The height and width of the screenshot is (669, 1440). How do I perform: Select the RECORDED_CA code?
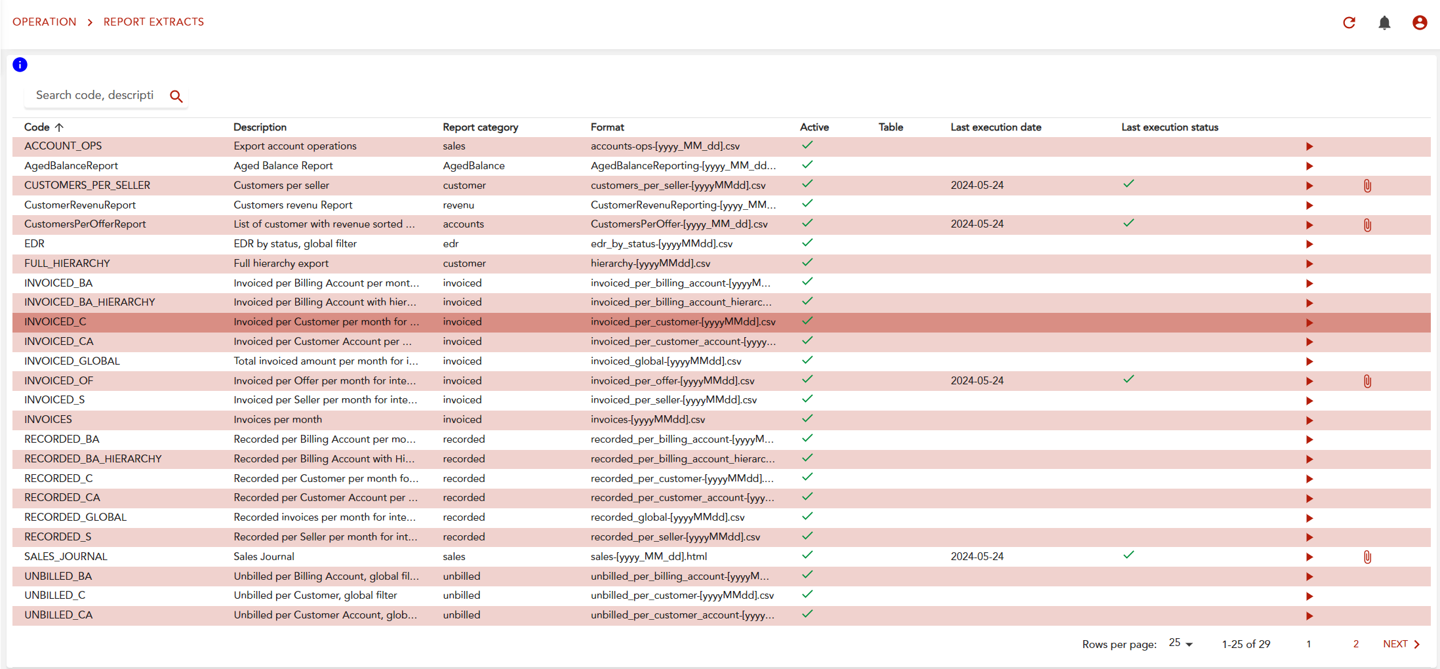[x=62, y=498]
